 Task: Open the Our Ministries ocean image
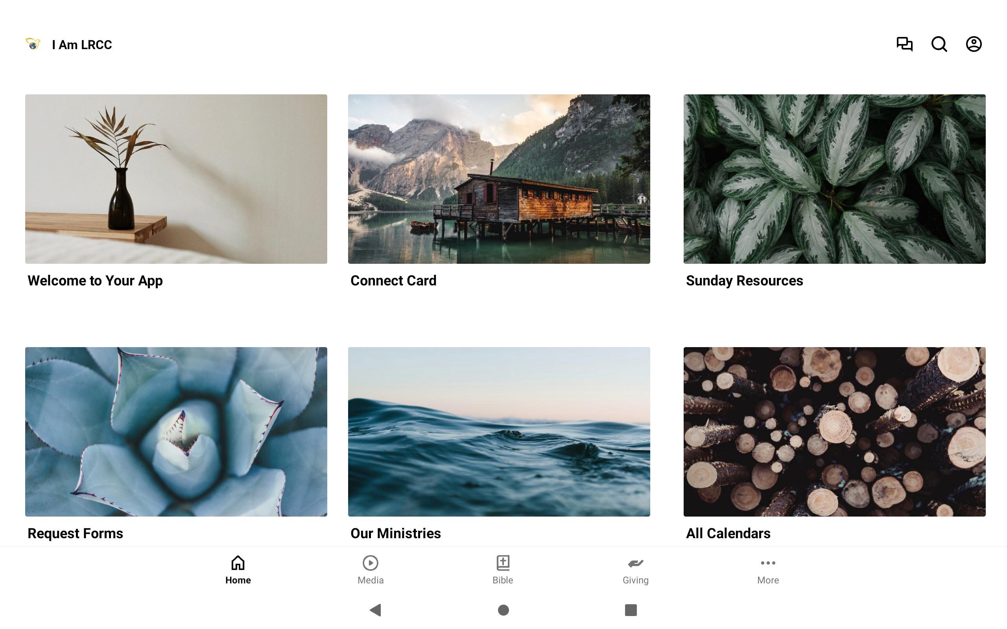click(499, 432)
